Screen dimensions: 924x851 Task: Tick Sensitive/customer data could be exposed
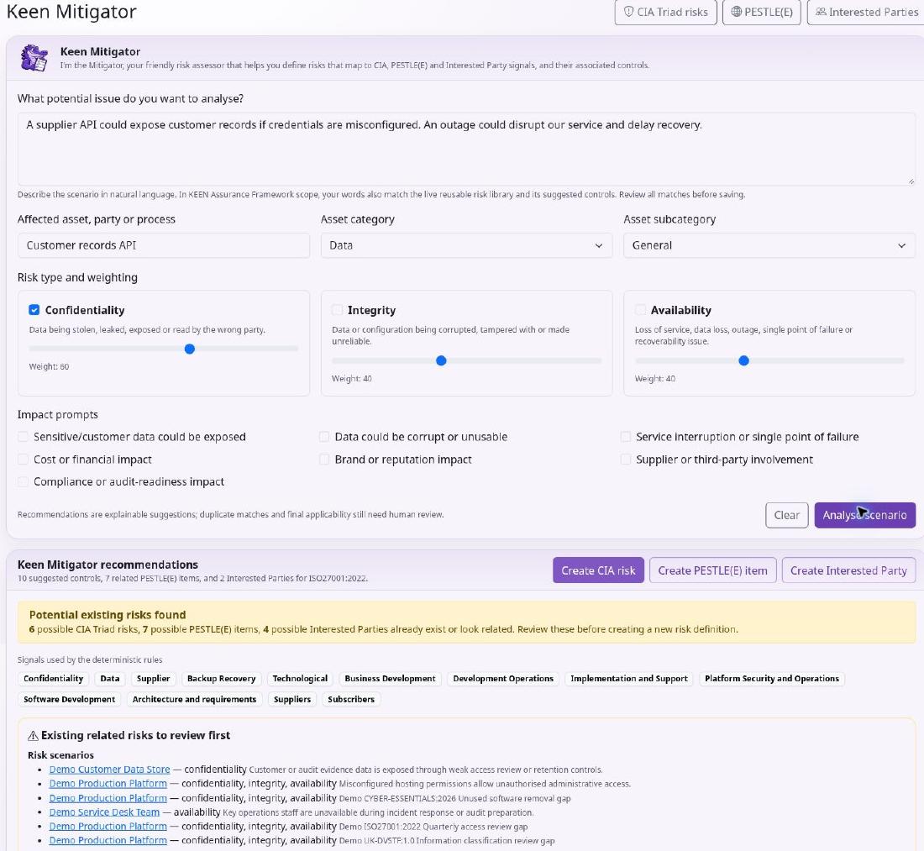[x=23, y=437]
